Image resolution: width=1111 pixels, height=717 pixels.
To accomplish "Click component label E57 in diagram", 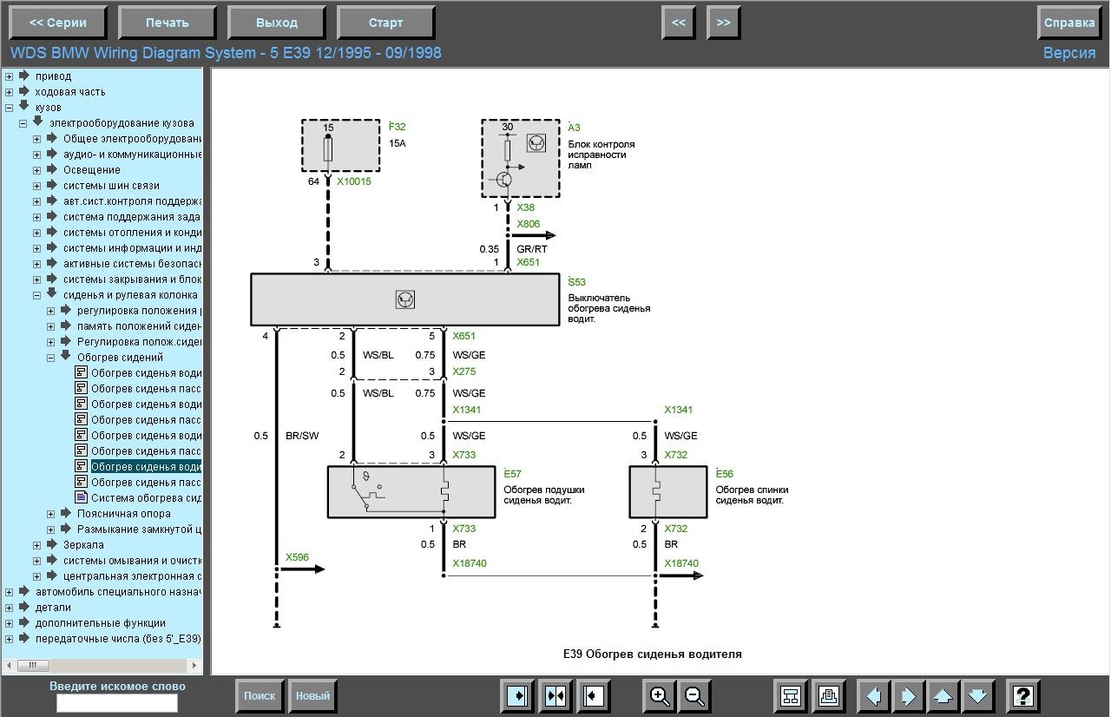I will coord(513,474).
